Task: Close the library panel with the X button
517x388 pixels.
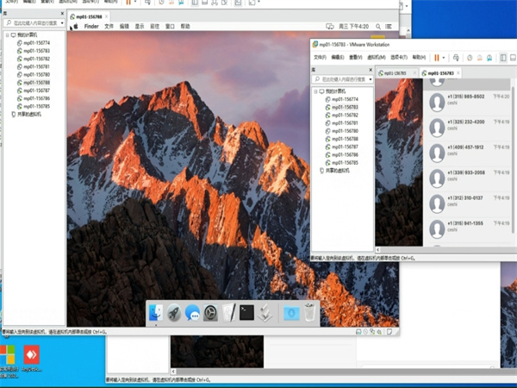Action: click(x=370, y=68)
